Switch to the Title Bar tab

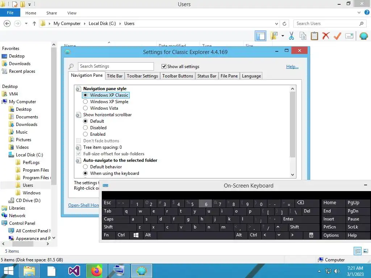coord(114,76)
